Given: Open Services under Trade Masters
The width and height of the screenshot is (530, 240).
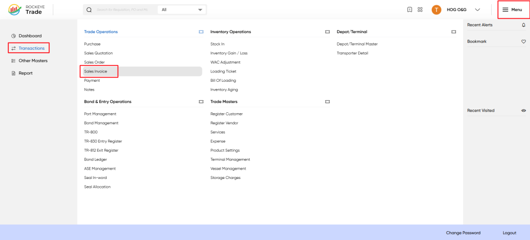Looking at the screenshot, I should [x=218, y=132].
